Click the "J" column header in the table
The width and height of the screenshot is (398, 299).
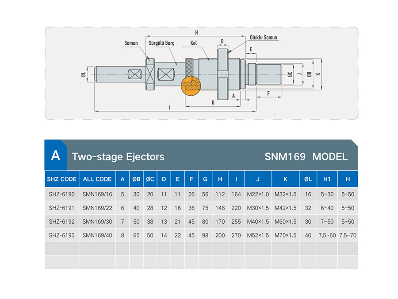[x=258, y=179]
